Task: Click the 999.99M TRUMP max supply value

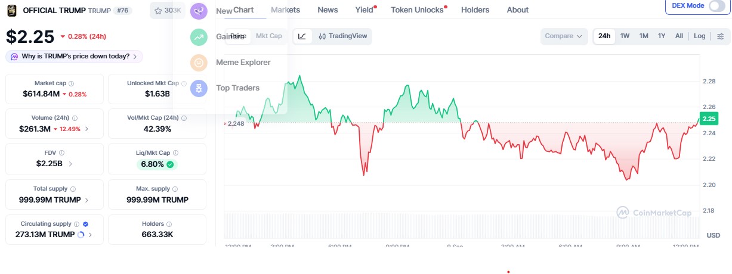Action: (157, 200)
